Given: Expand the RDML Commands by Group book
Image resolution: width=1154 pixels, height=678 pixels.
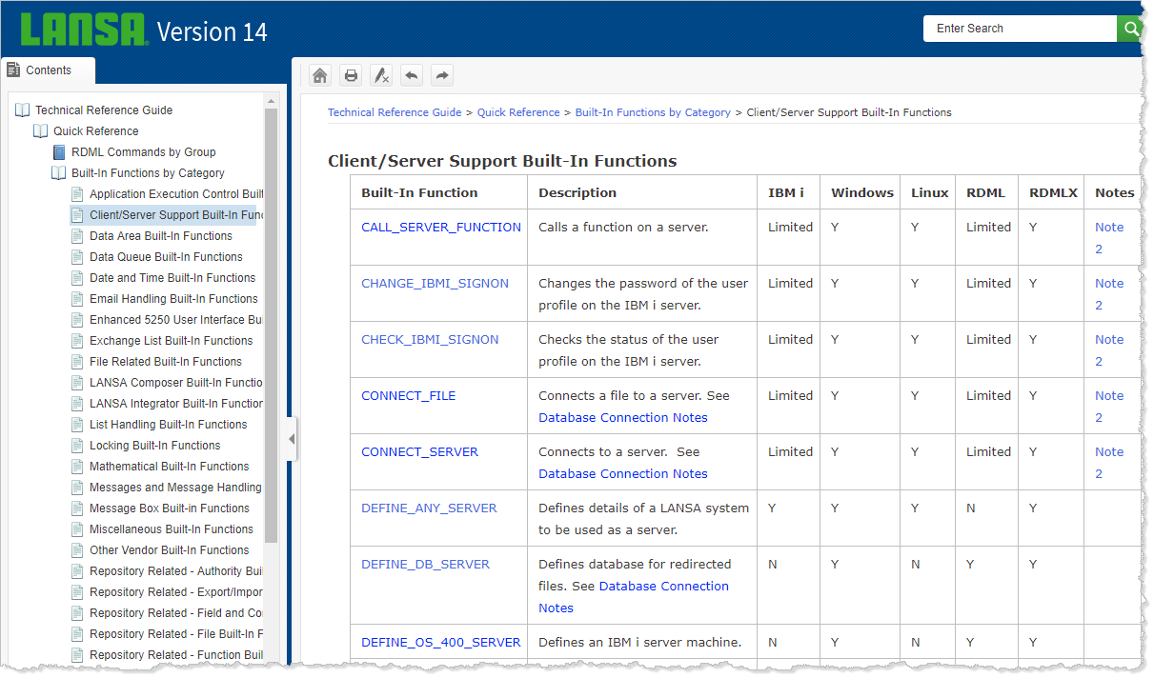Looking at the screenshot, I should point(59,152).
